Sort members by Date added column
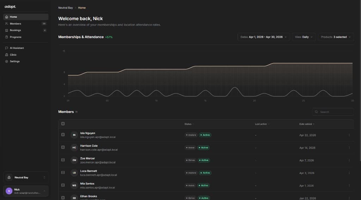This screenshot has height=200, width=361. click(x=307, y=124)
